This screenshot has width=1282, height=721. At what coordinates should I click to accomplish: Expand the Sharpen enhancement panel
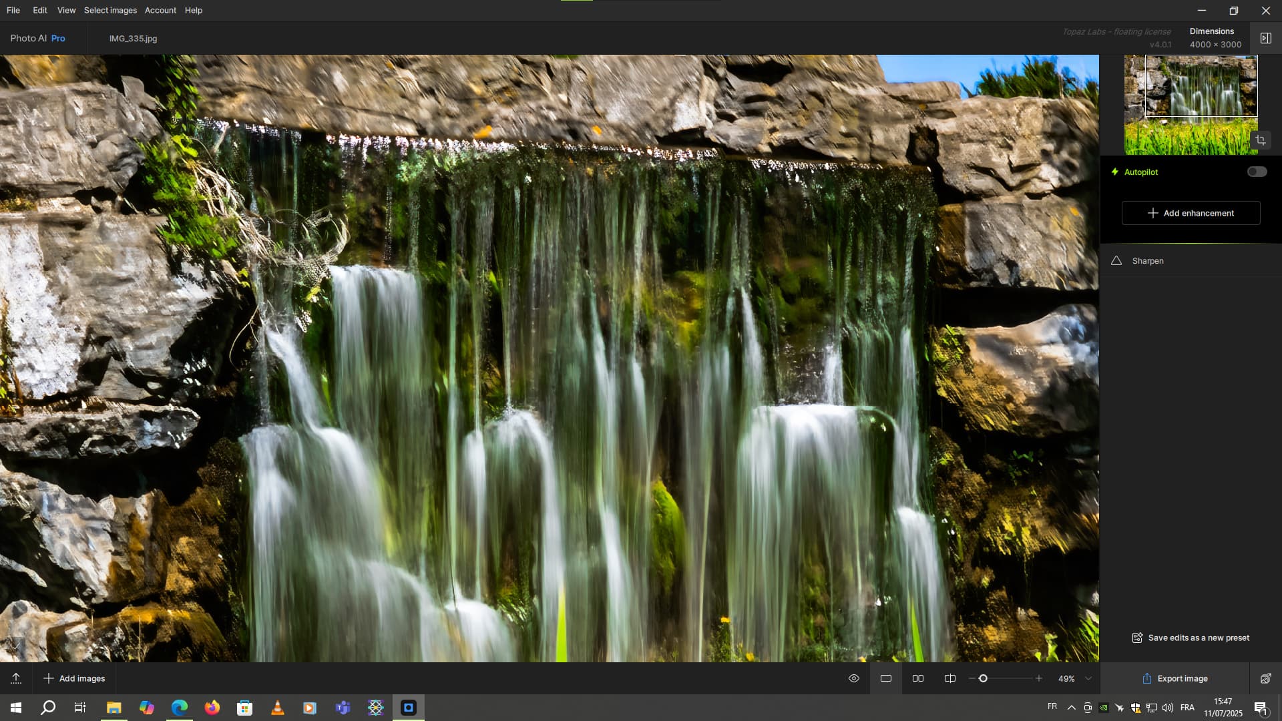(1148, 261)
